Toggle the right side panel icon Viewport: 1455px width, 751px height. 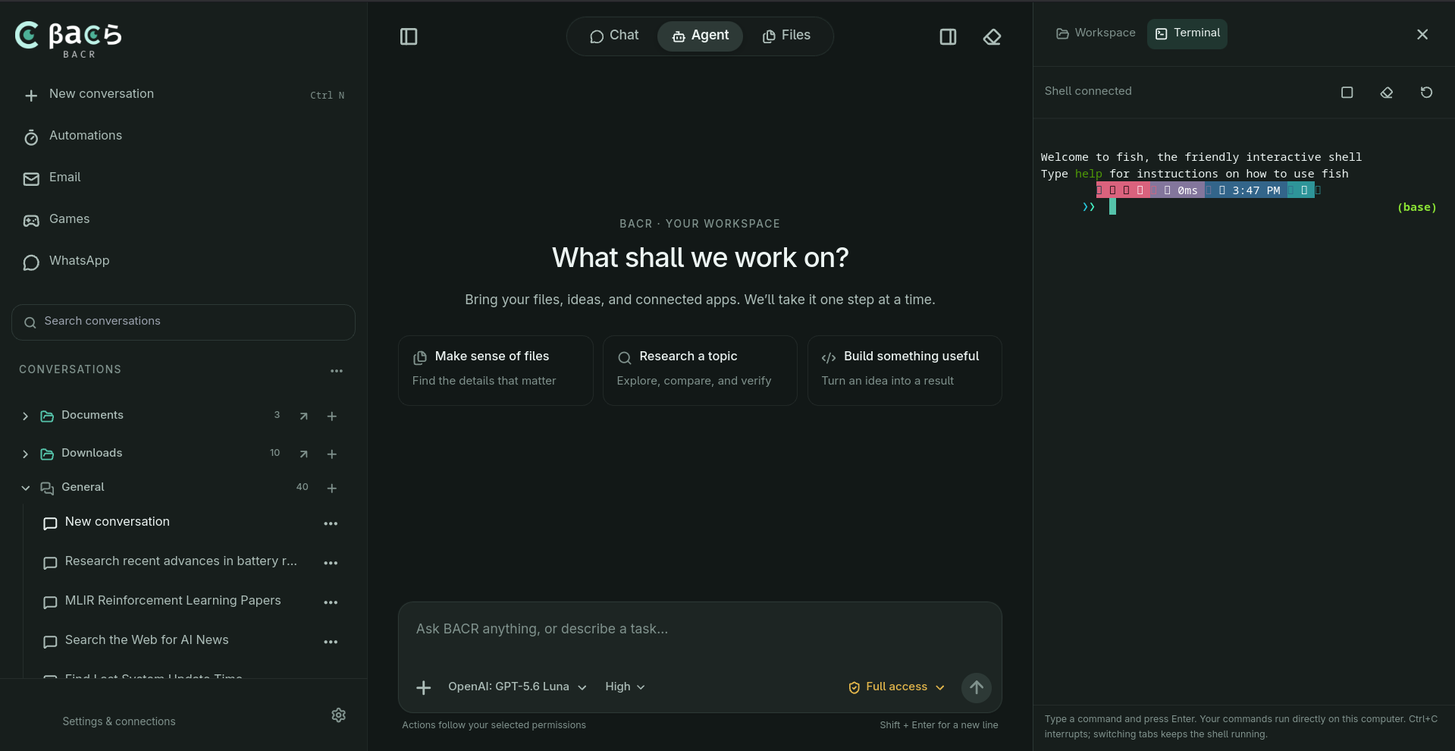[948, 36]
